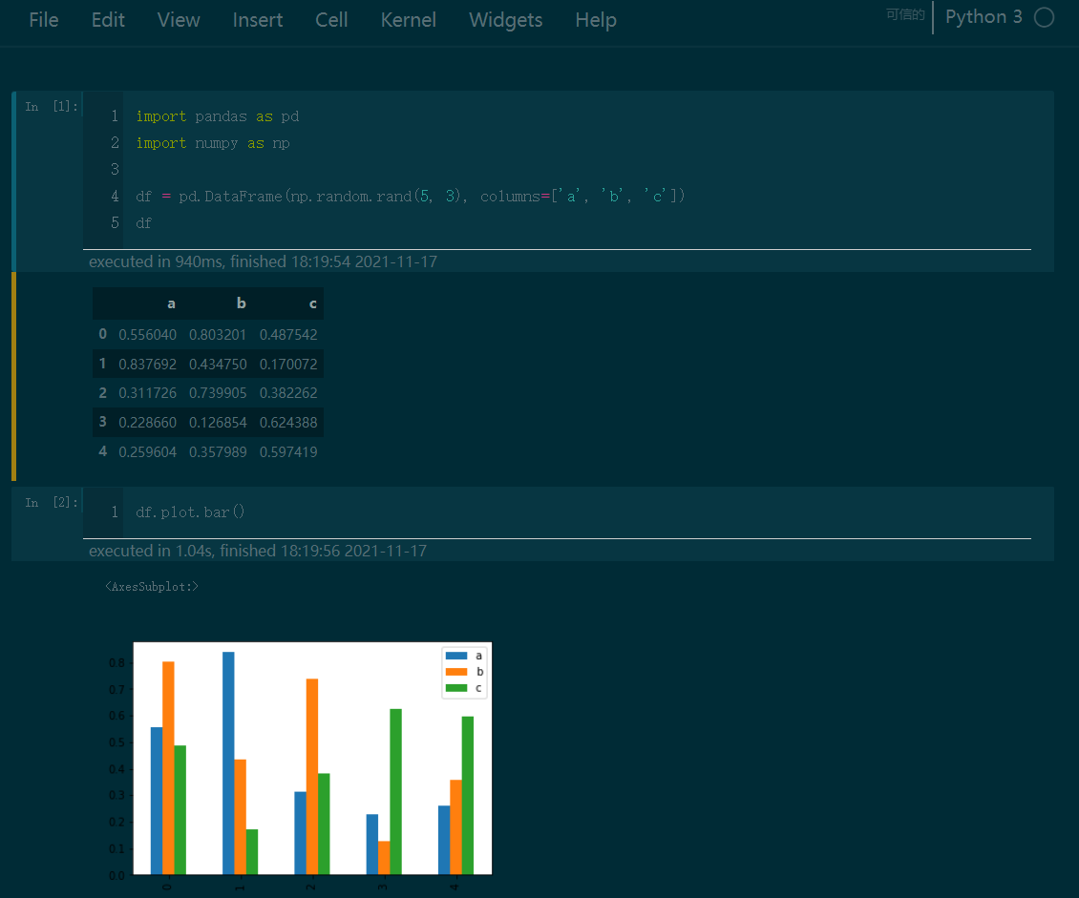This screenshot has width=1079, height=898.
Task: Click the cell value 0.311726
Action: click(147, 393)
